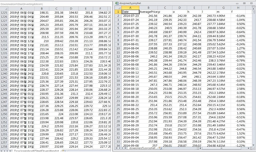The height and width of the screenshot is (152, 256).
Task: Open the dowjones5yprophet sheet tab
Action: coord(142,148)
